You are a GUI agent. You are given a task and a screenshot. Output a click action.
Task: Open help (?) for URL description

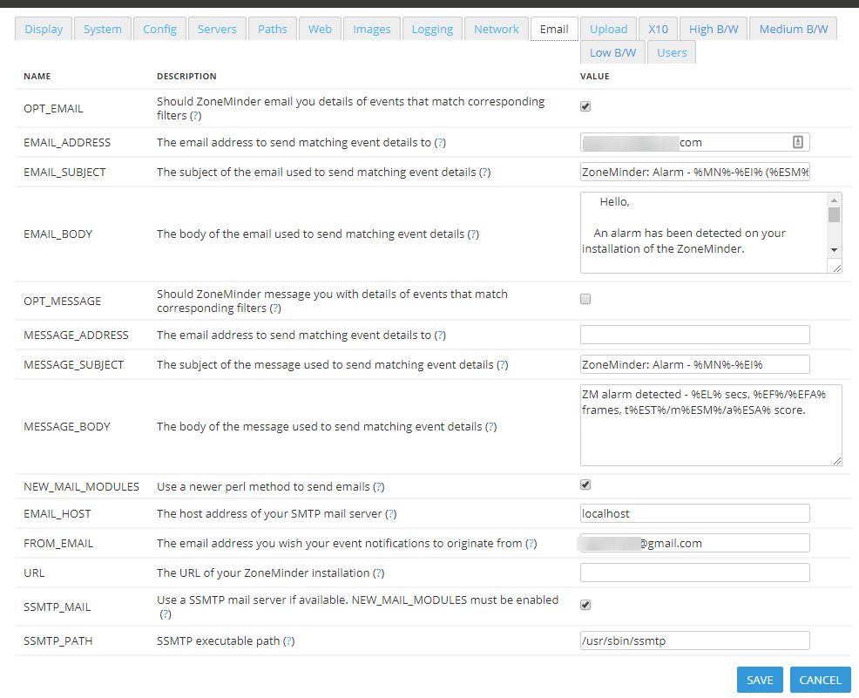point(379,573)
